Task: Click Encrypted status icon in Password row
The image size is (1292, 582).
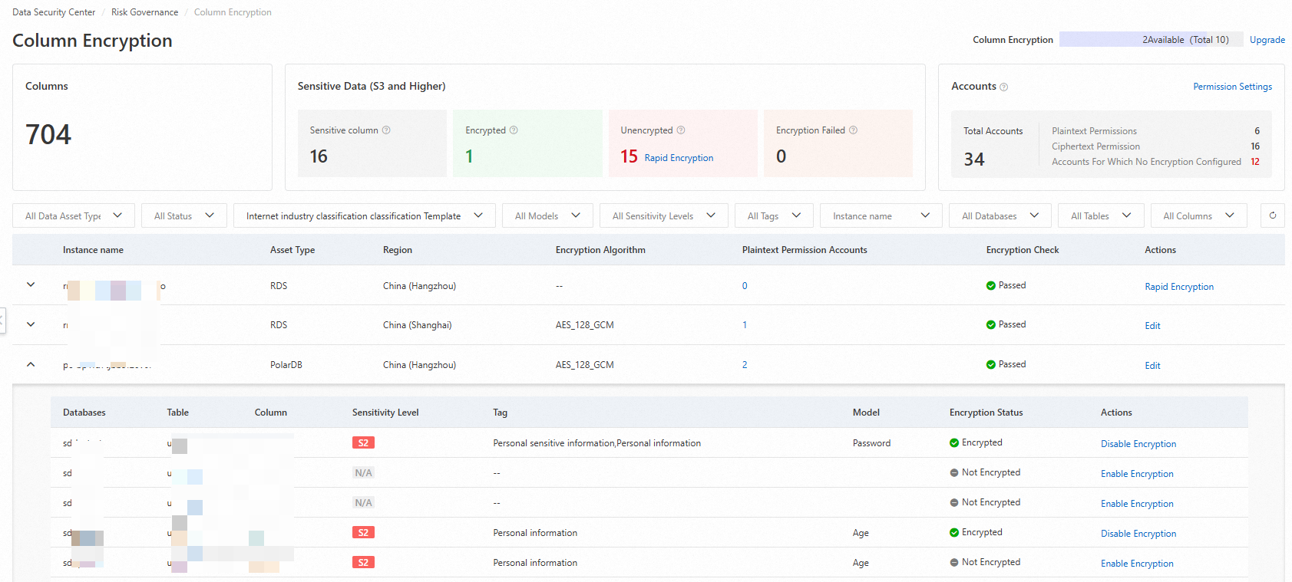Action: point(954,443)
